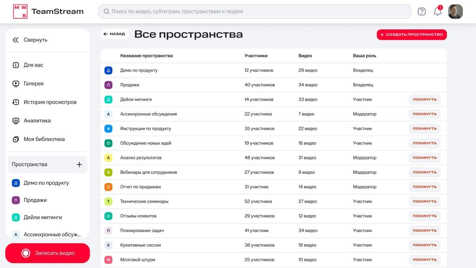This screenshot has height=268, width=476.
Task: Click Записать видео
Action: coord(47,253)
